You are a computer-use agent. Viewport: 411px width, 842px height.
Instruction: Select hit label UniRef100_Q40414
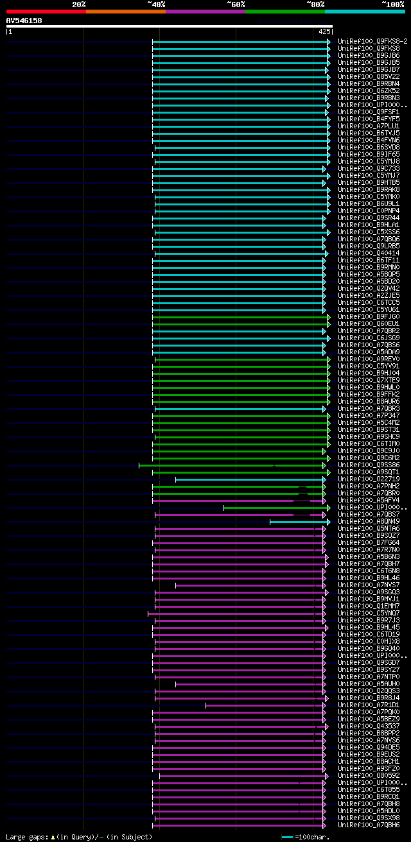click(x=369, y=253)
